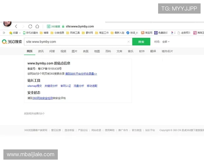This screenshot has width=204, height=163.
Task: Click the 收藏 star favorites icon
Action: pos(11,33)
